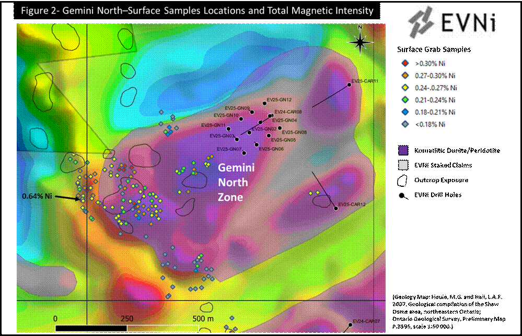The image size is (522, 336).
Task: Select the green 0.21-0.24% Ni legend diamond
Action: click(x=405, y=100)
